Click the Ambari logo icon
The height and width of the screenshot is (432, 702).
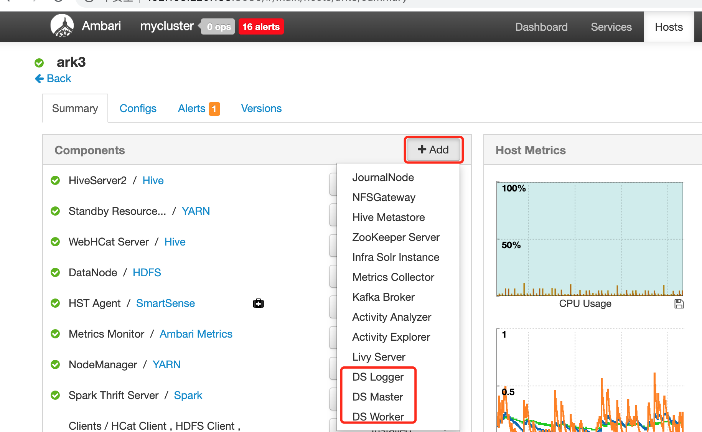[x=62, y=26]
